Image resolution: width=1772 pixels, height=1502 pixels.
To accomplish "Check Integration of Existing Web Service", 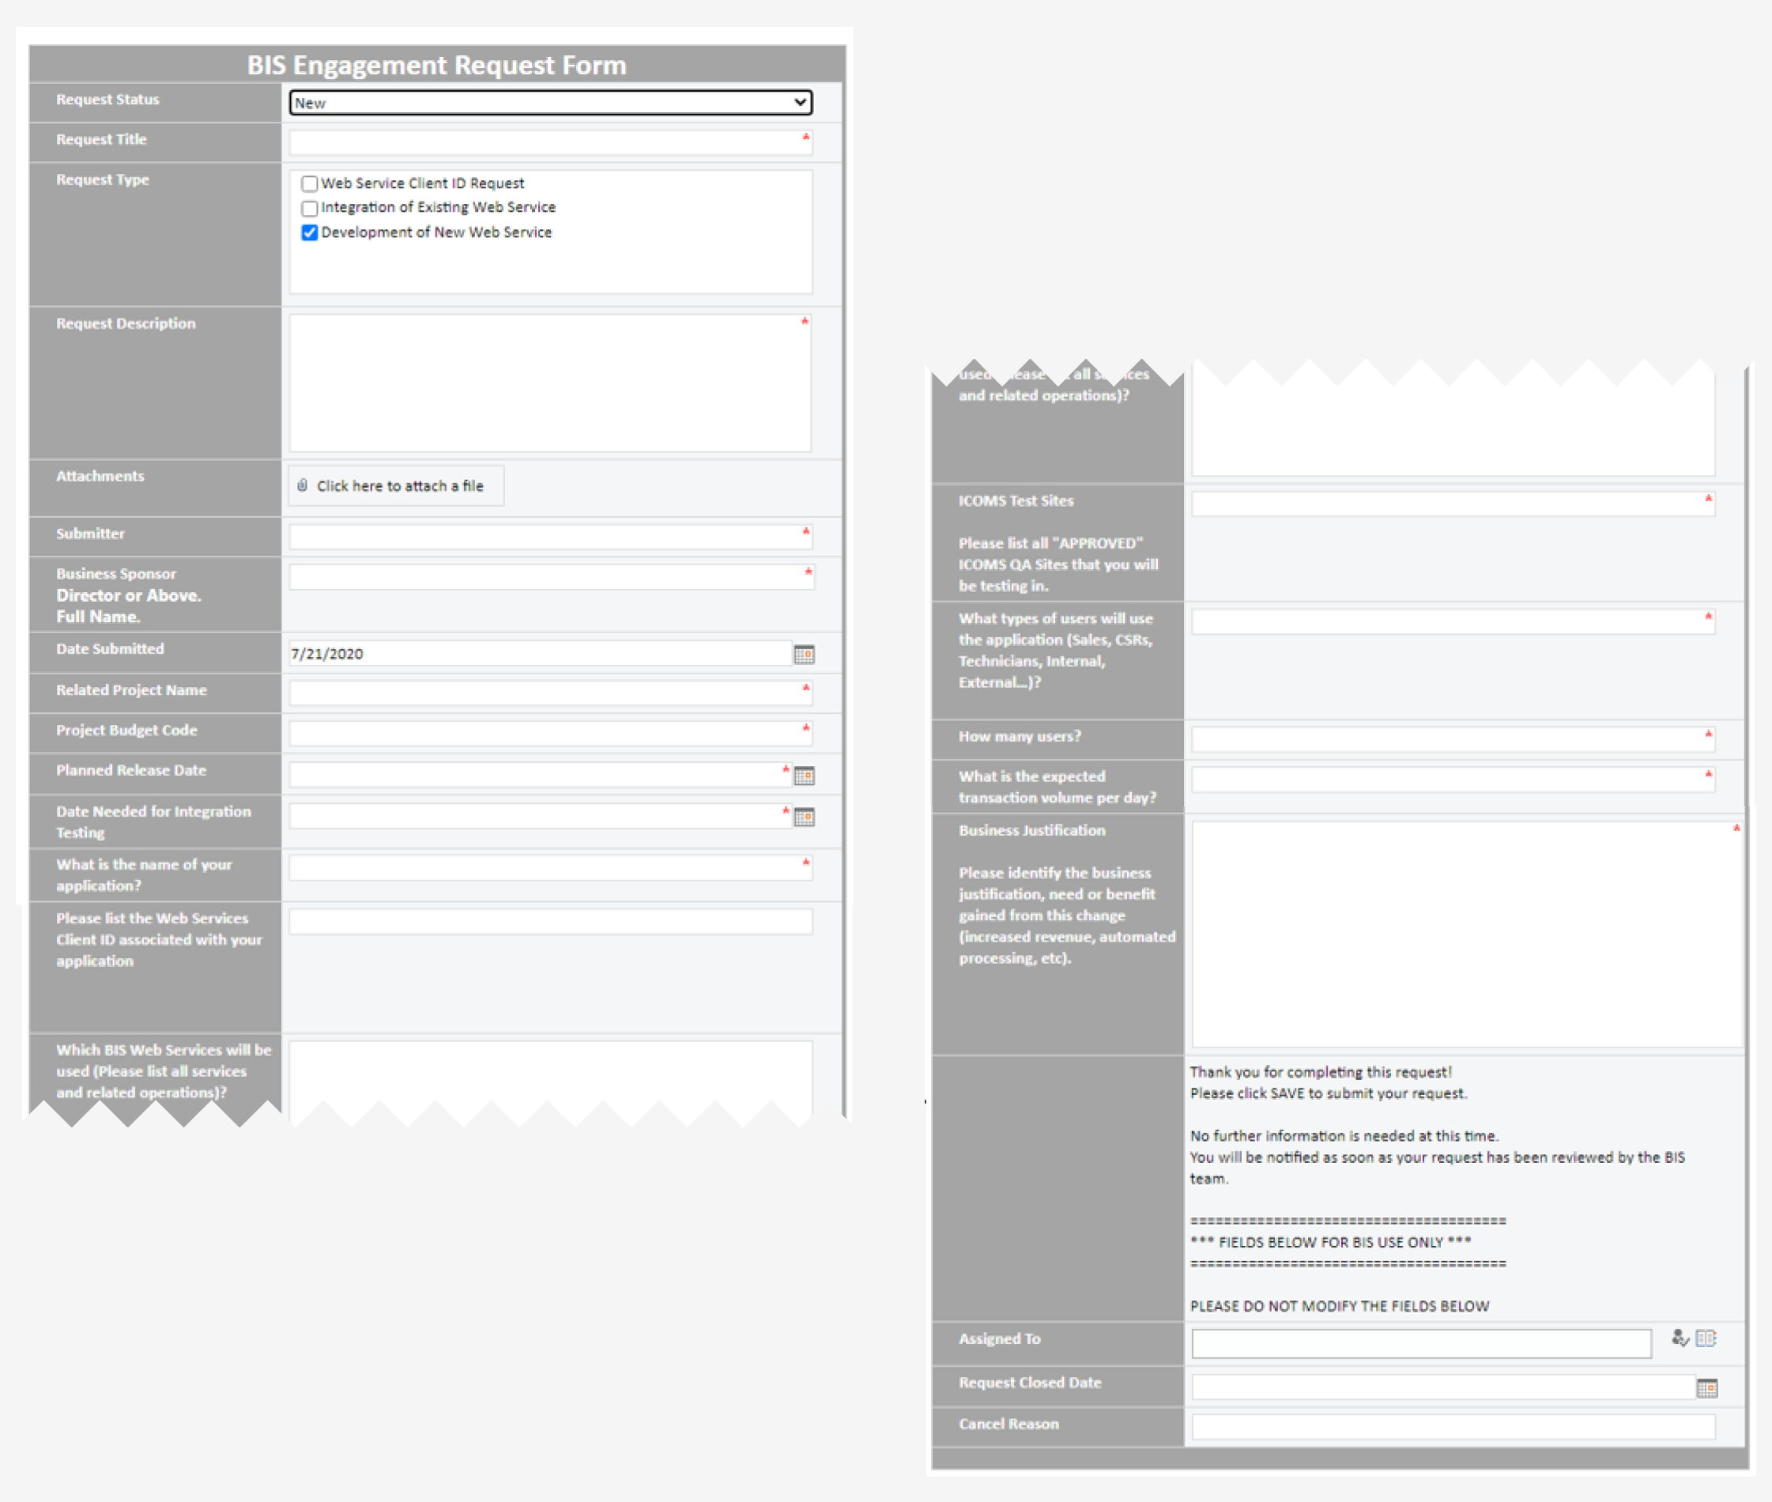I will click(310, 209).
